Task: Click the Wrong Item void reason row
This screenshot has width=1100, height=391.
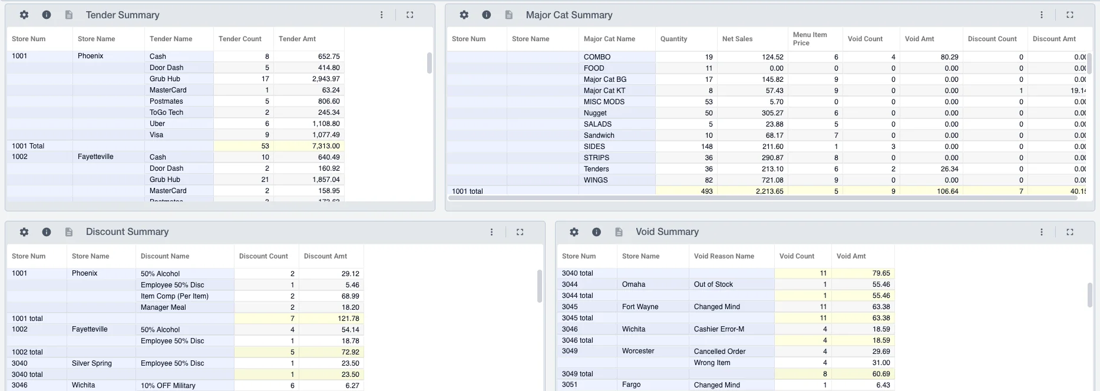Action: coord(726,363)
